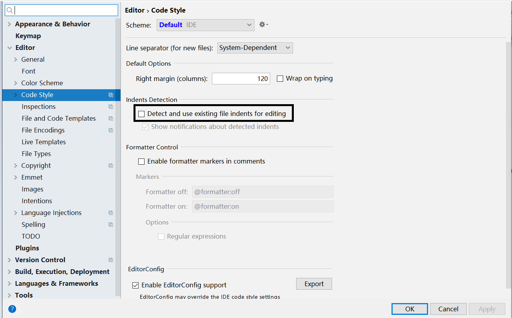Expand the Appearance & Behavior tree node

click(9, 24)
